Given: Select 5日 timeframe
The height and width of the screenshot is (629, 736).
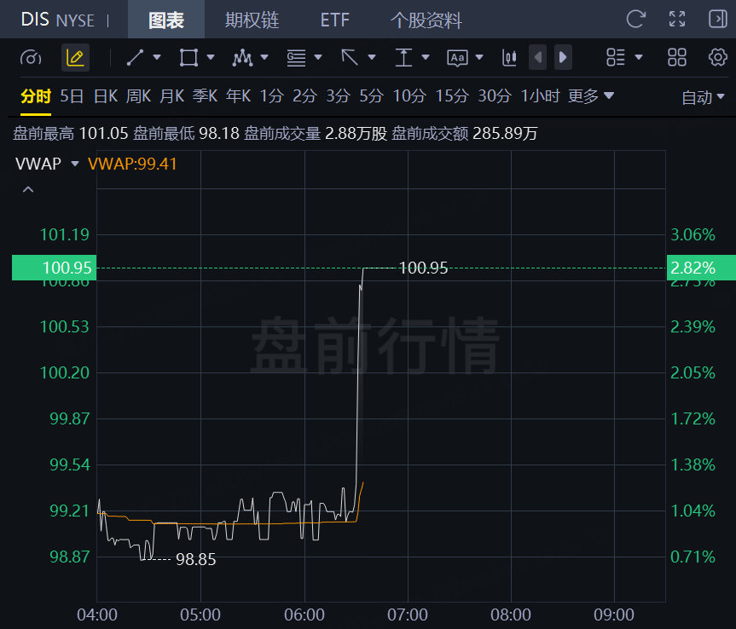Looking at the screenshot, I should [72, 96].
